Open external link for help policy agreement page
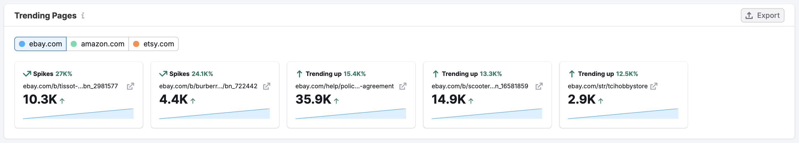Viewport: 799px width, 143px height. click(x=403, y=86)
